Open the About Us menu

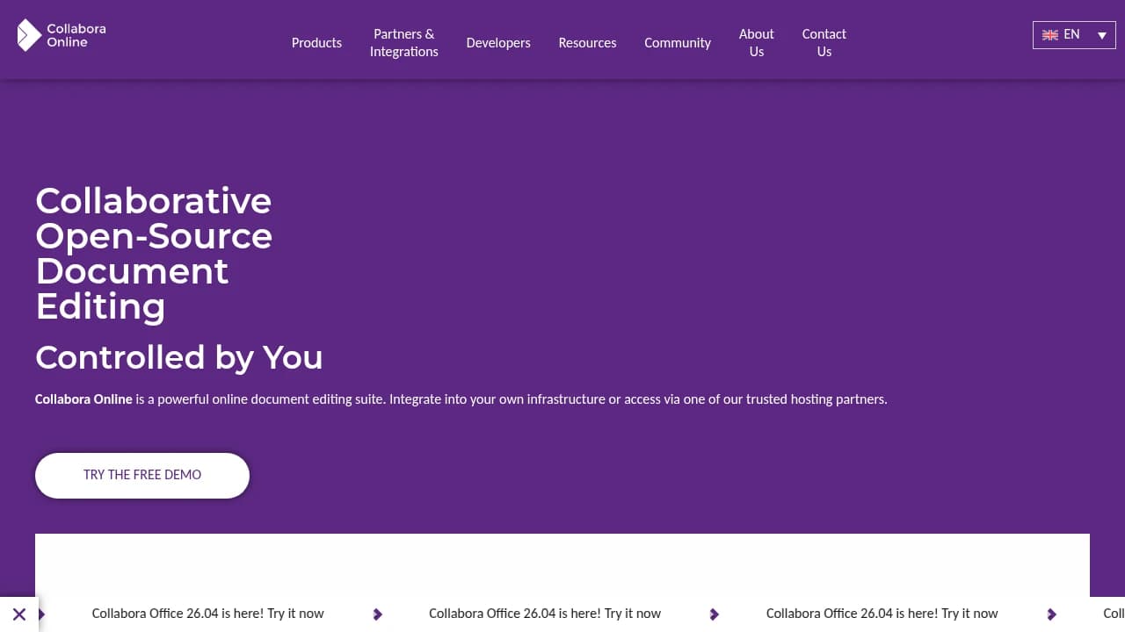point(757,42)
